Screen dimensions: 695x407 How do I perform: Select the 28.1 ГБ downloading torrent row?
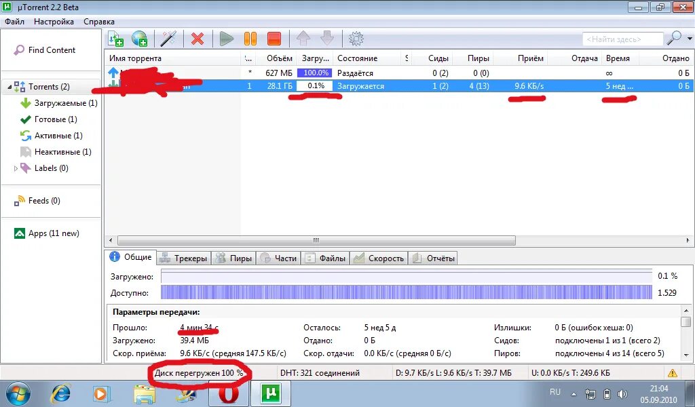pos(399,86)
